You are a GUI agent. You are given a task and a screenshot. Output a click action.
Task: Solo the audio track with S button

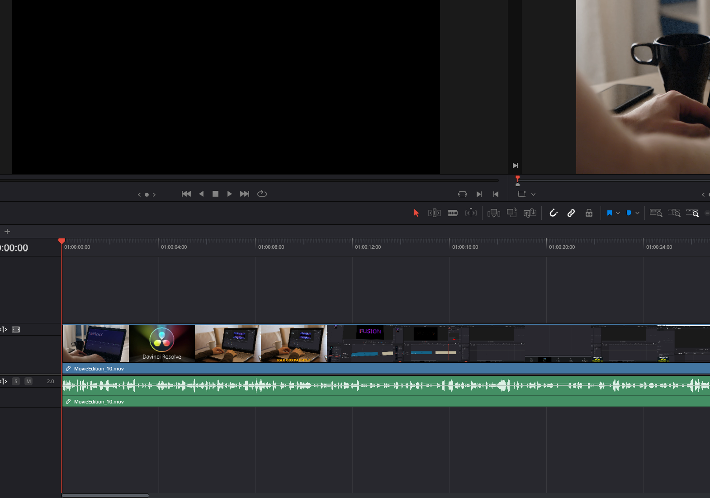[16, 381]
